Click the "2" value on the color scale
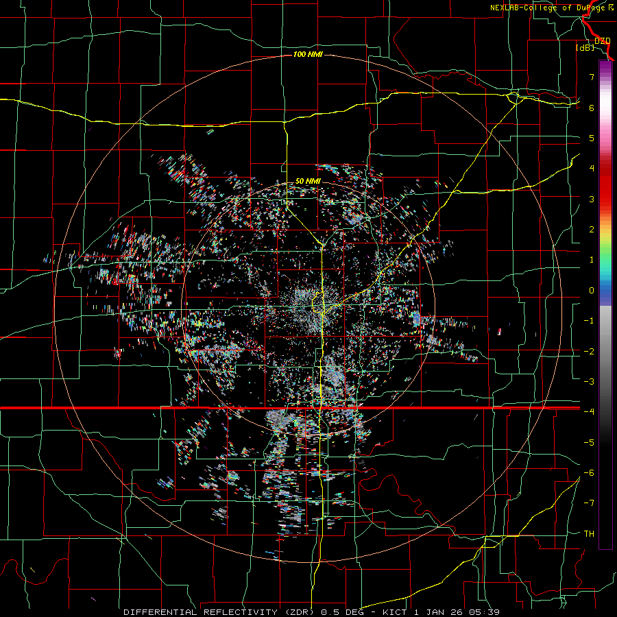 (x=592, y=230)
